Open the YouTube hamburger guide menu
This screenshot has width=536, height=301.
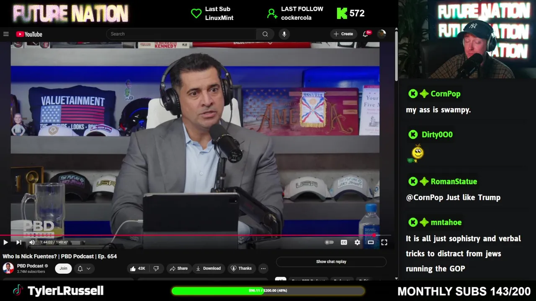6,34
